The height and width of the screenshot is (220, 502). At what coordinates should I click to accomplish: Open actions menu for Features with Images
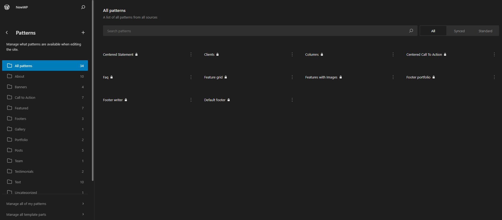click(x=393, y=77)
